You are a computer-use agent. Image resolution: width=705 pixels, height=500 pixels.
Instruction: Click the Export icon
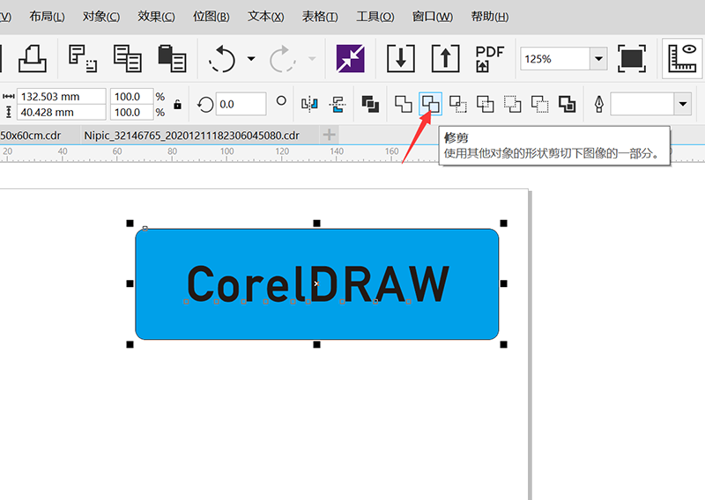tap(445, 58)
